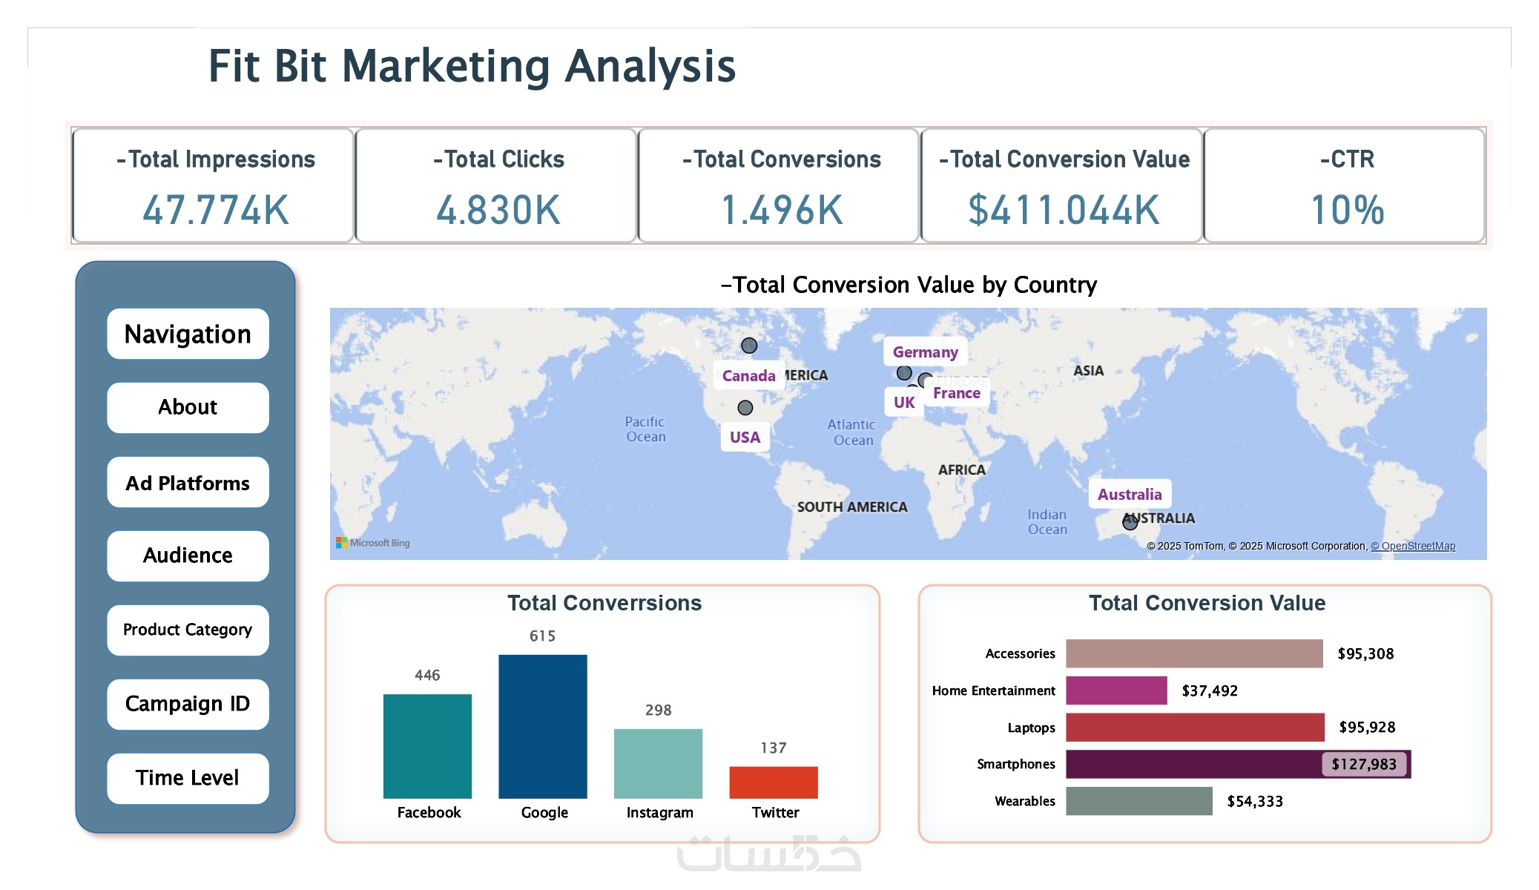Screen dimensions: 1539x890
Task: Click the Australia map bubble marker
Action: point(1130,523)
